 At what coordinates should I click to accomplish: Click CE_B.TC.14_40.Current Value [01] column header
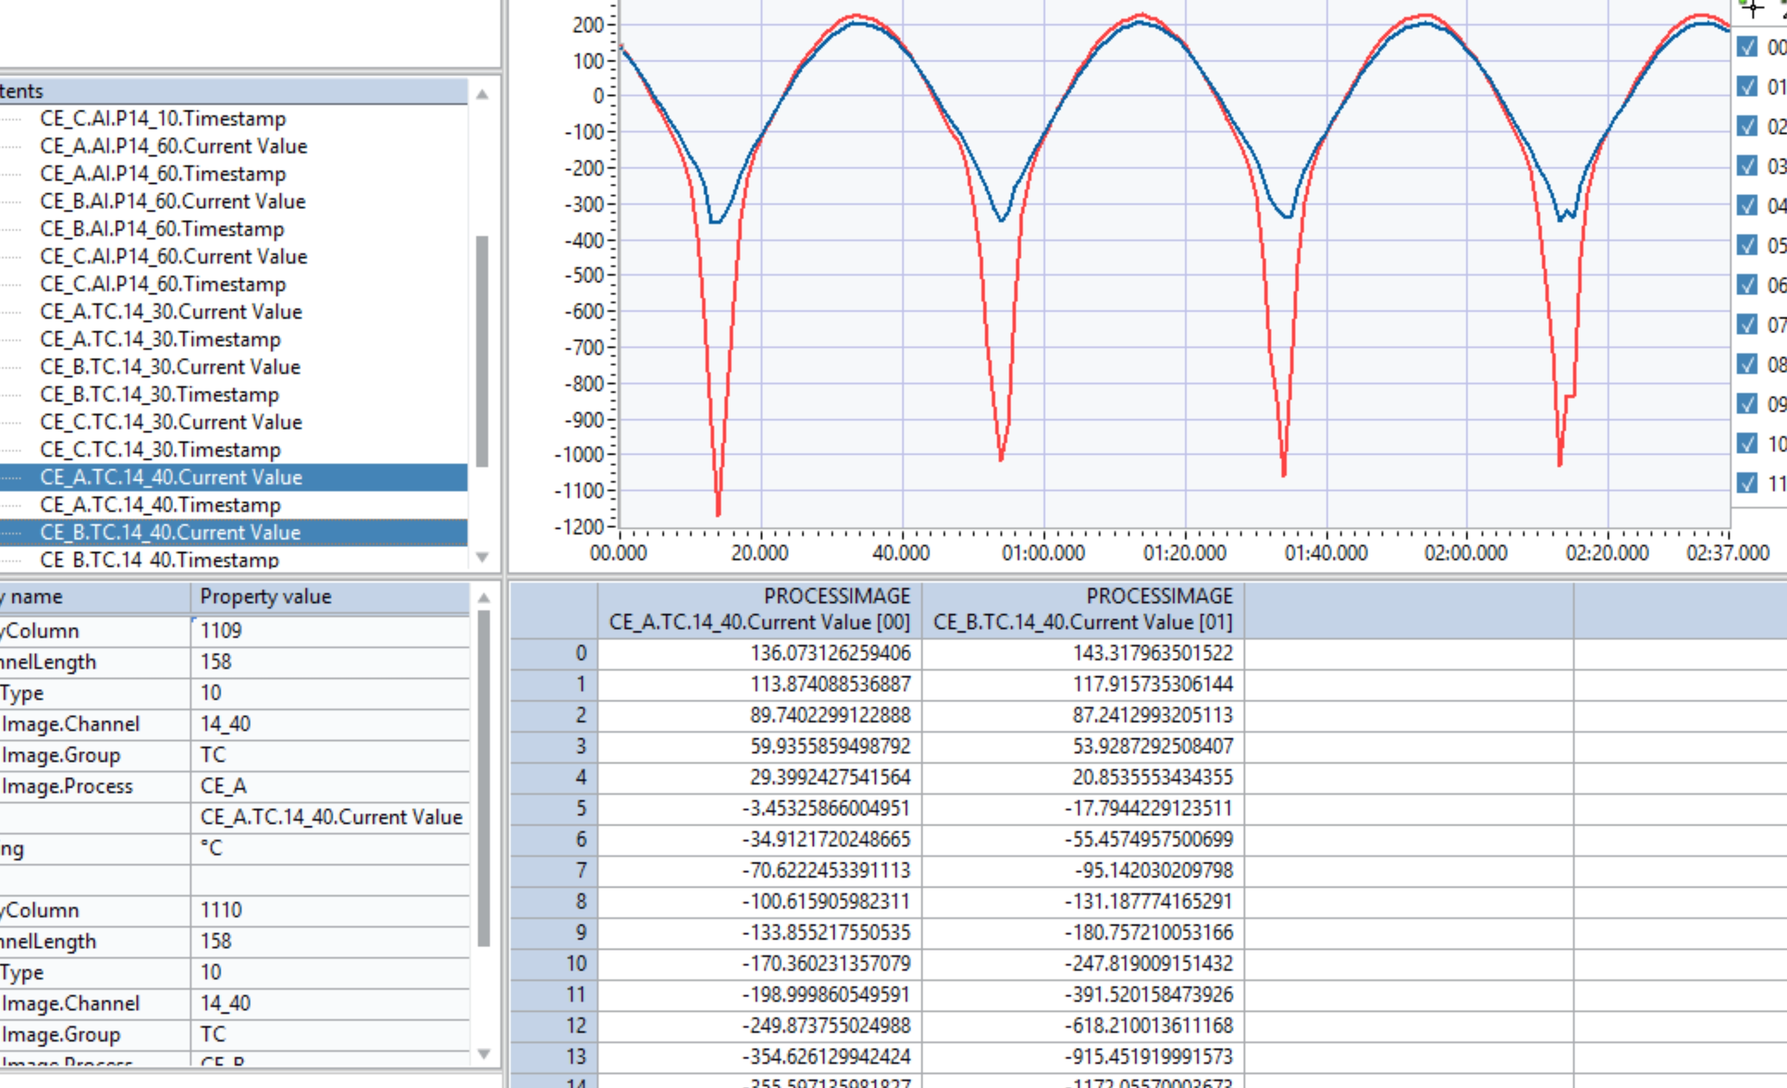(1083, 610)
